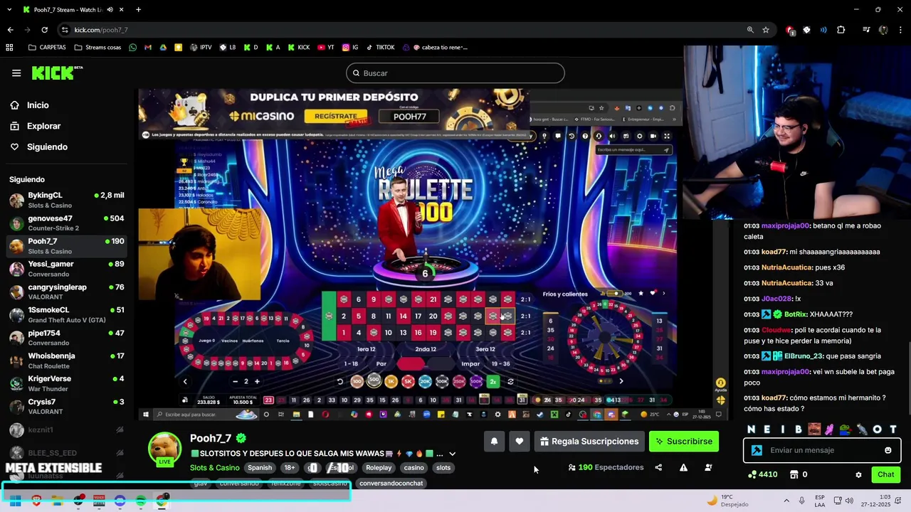Image resolution: width=911 pixels, height=512 pixels.
Task: Open Chrome extensions puzzle icon
Action: (x=841, y=30)
